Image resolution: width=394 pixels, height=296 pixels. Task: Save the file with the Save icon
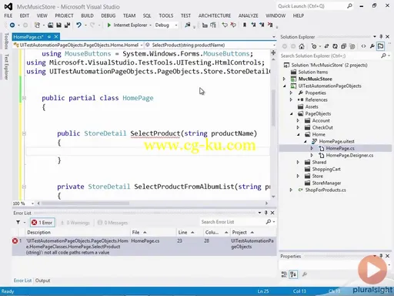point(58,25)
